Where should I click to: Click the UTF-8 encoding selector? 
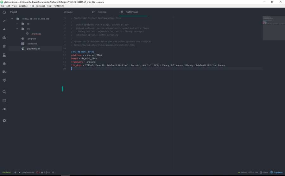(x=251, y=173)
